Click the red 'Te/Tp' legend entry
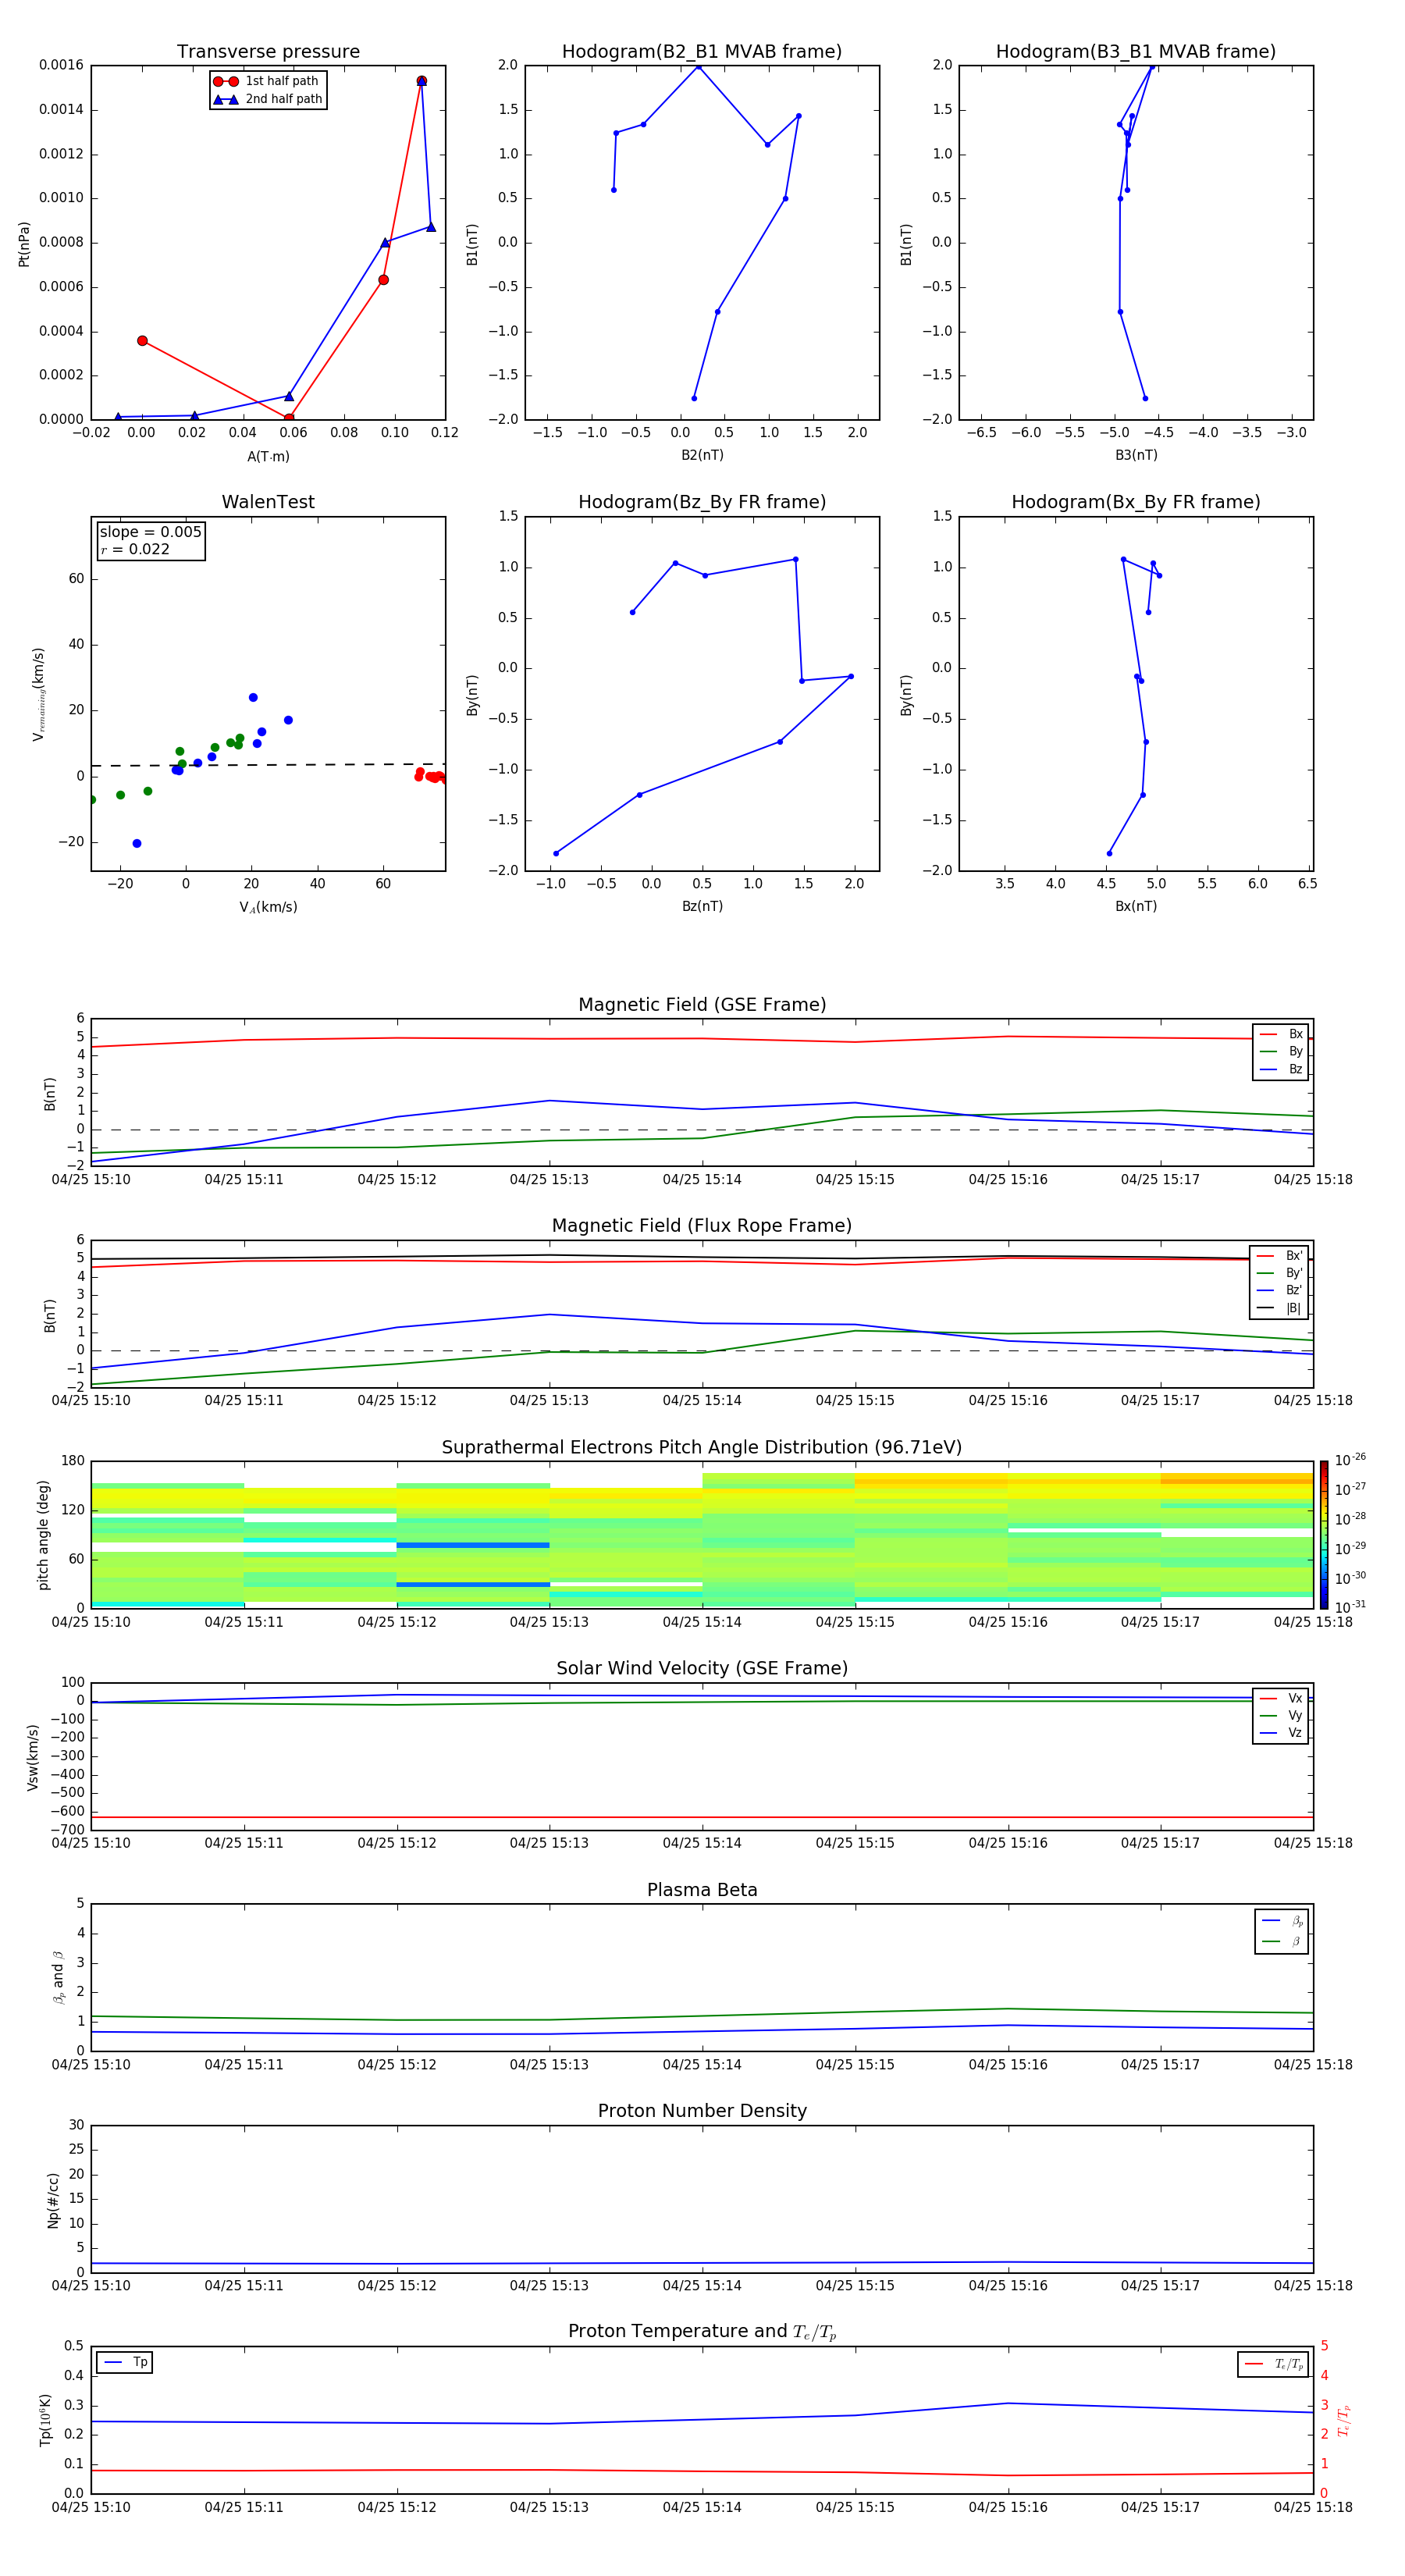This screenshot has width=1405, height=2576. tap(1274, 2364)
